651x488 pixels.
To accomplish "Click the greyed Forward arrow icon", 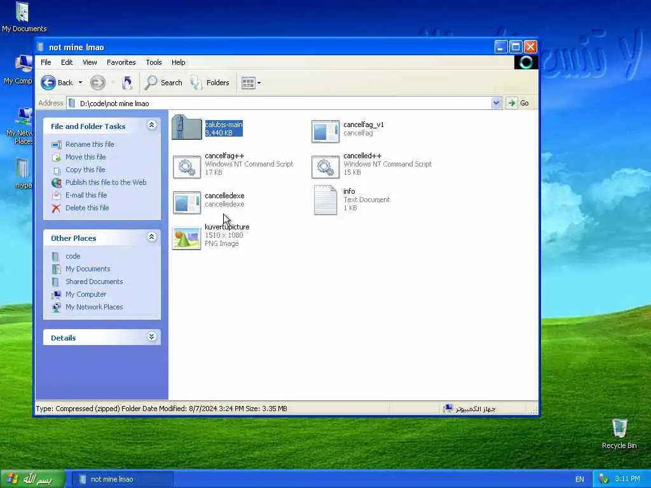I will click(98, 83).
